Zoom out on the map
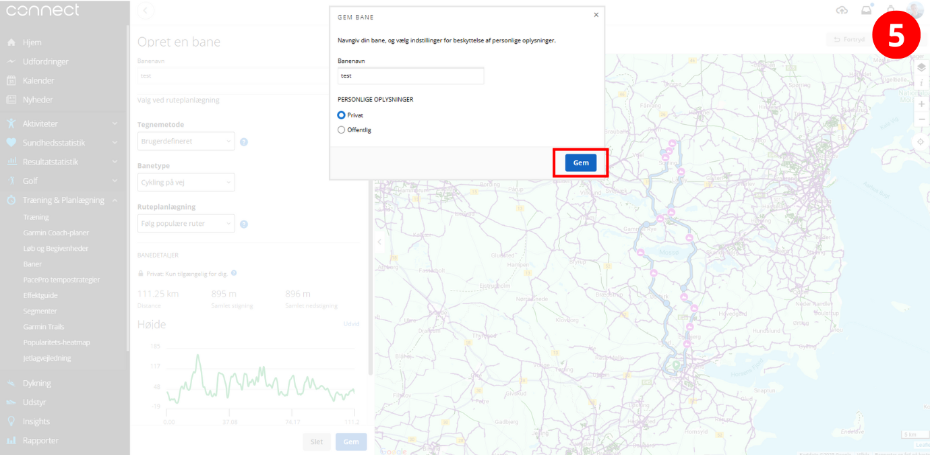The image size is (930, 455). click(x=921, y=119)
